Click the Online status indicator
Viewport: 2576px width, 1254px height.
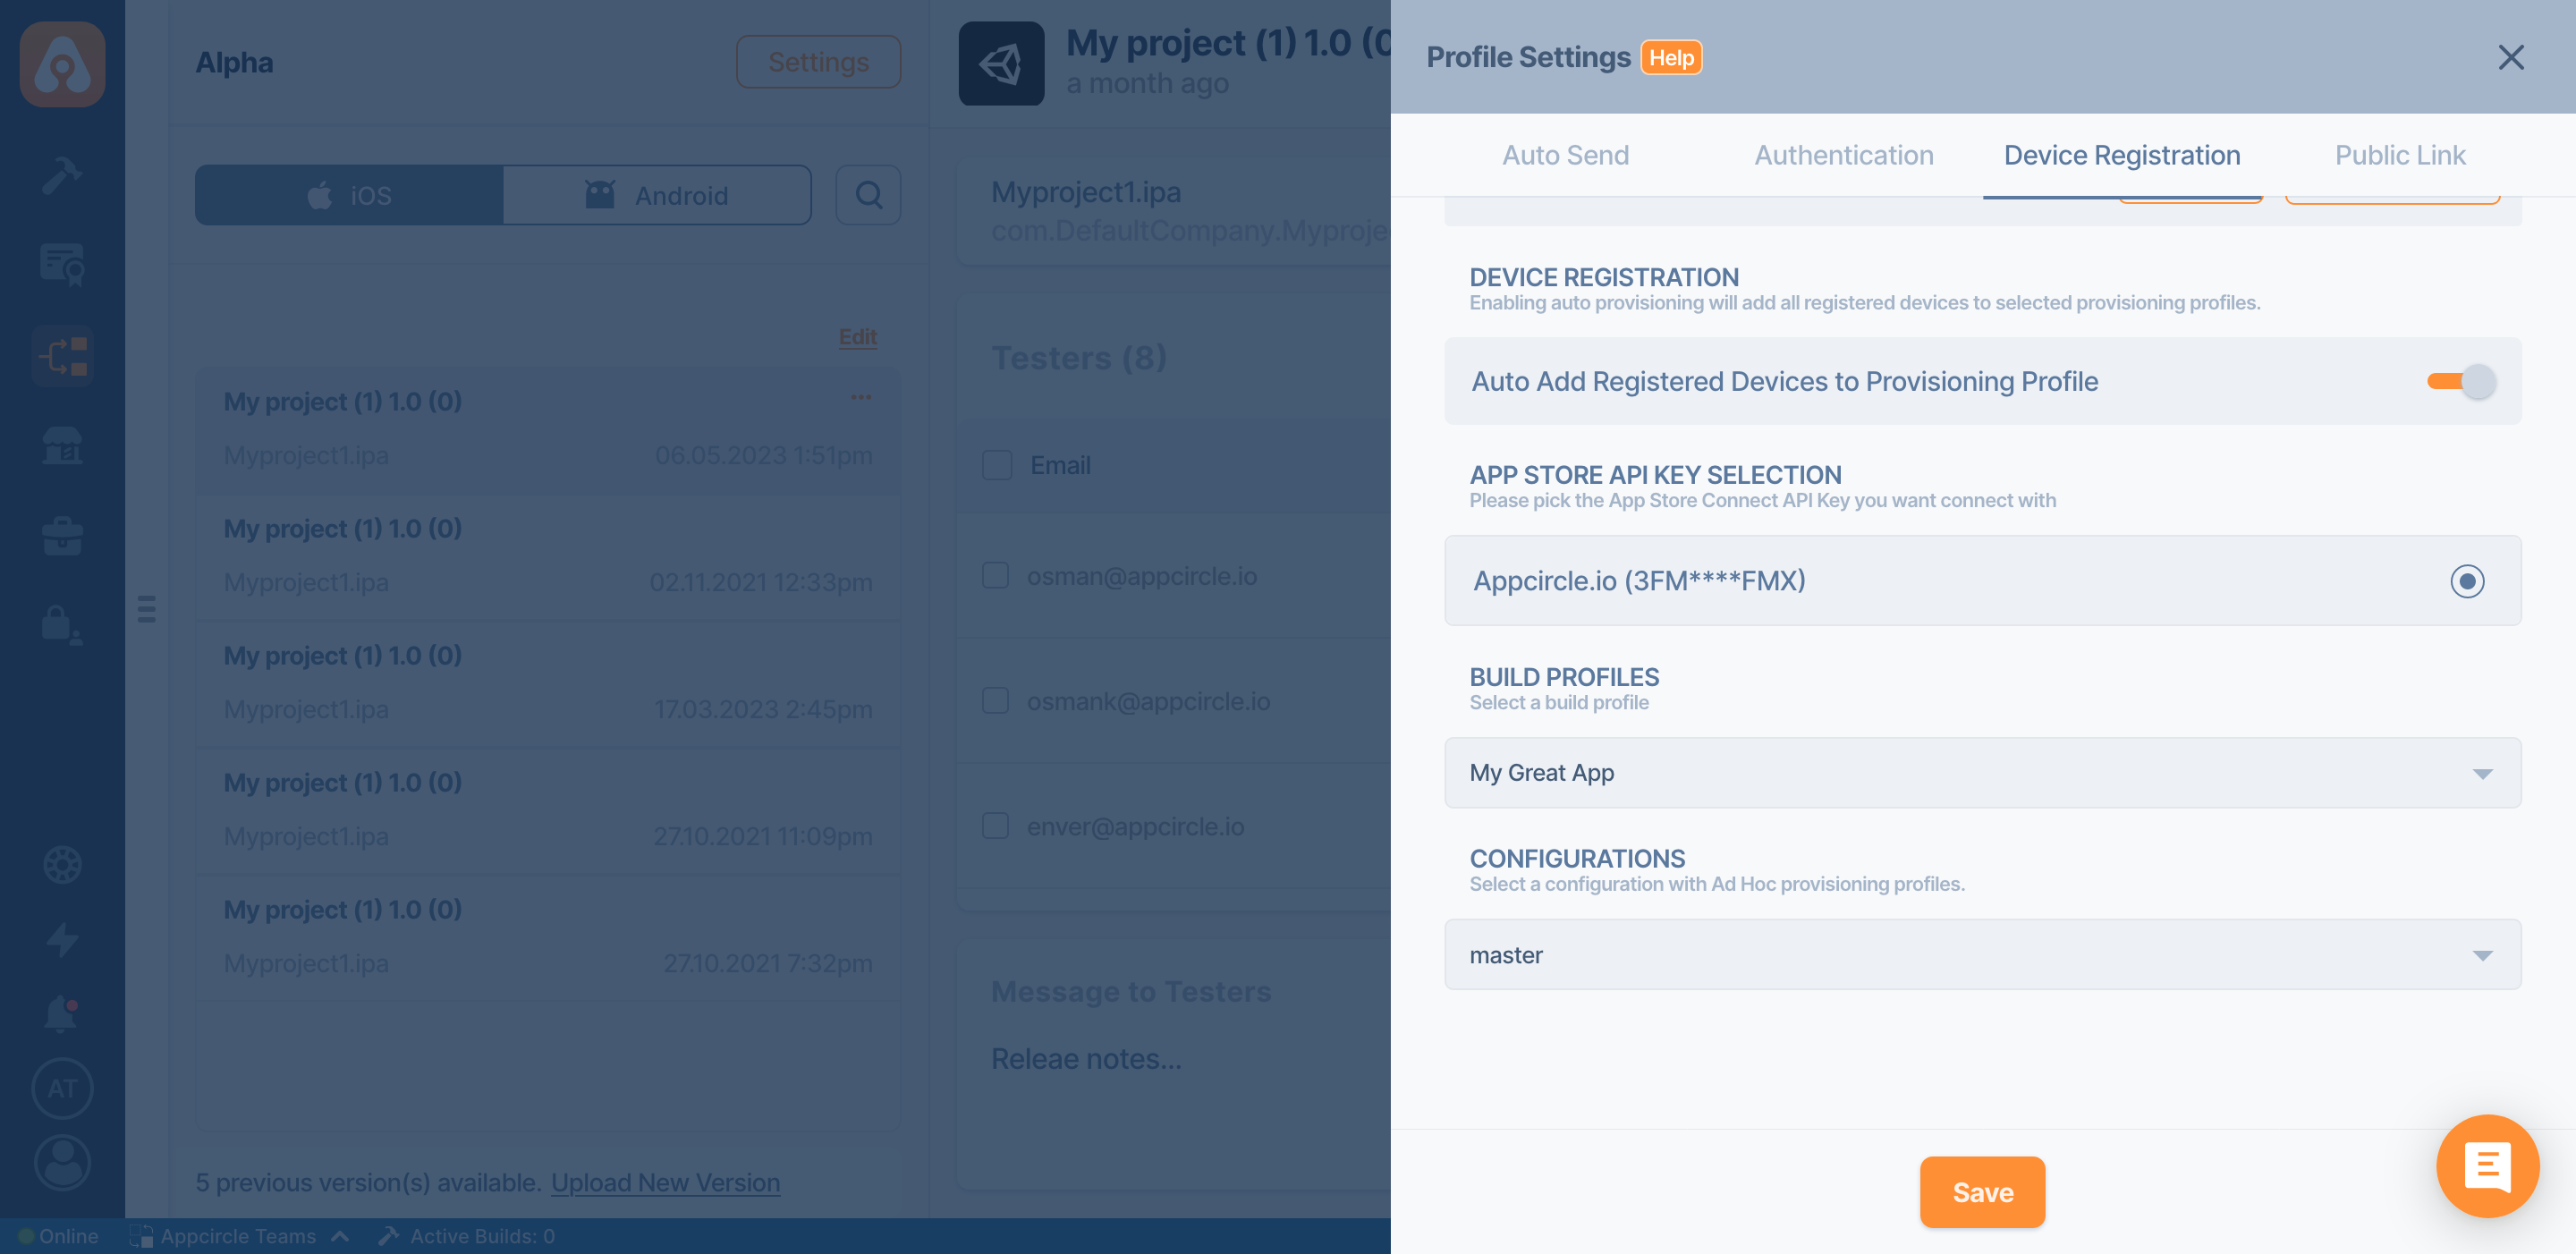click(58, 1236)
